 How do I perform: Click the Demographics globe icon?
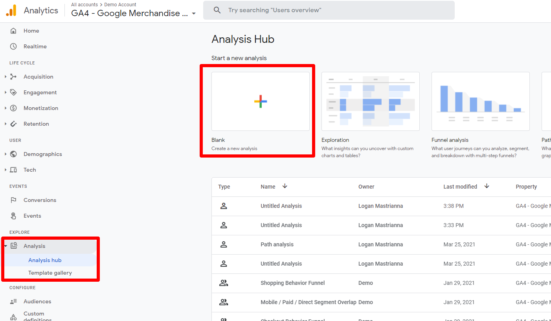[x=13, y=154]
